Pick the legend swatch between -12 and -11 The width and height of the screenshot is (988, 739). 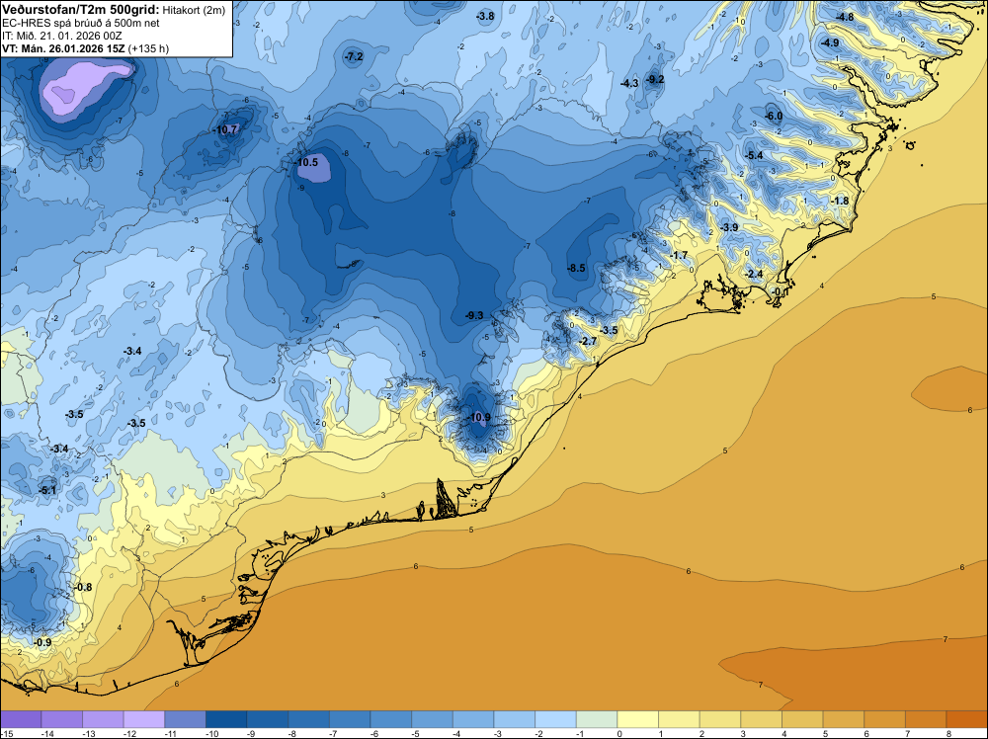pyautogui.click(x=144, y=719)
